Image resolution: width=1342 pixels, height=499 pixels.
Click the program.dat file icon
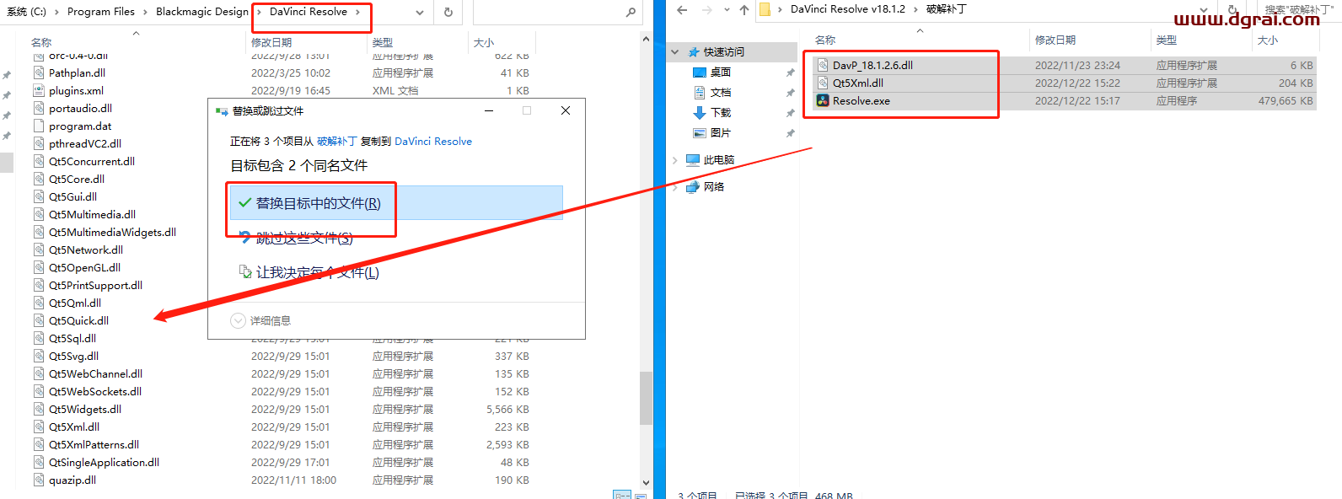coord(39,126)
